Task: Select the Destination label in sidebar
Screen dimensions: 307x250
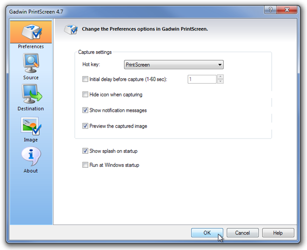Action: click(31, 109)
